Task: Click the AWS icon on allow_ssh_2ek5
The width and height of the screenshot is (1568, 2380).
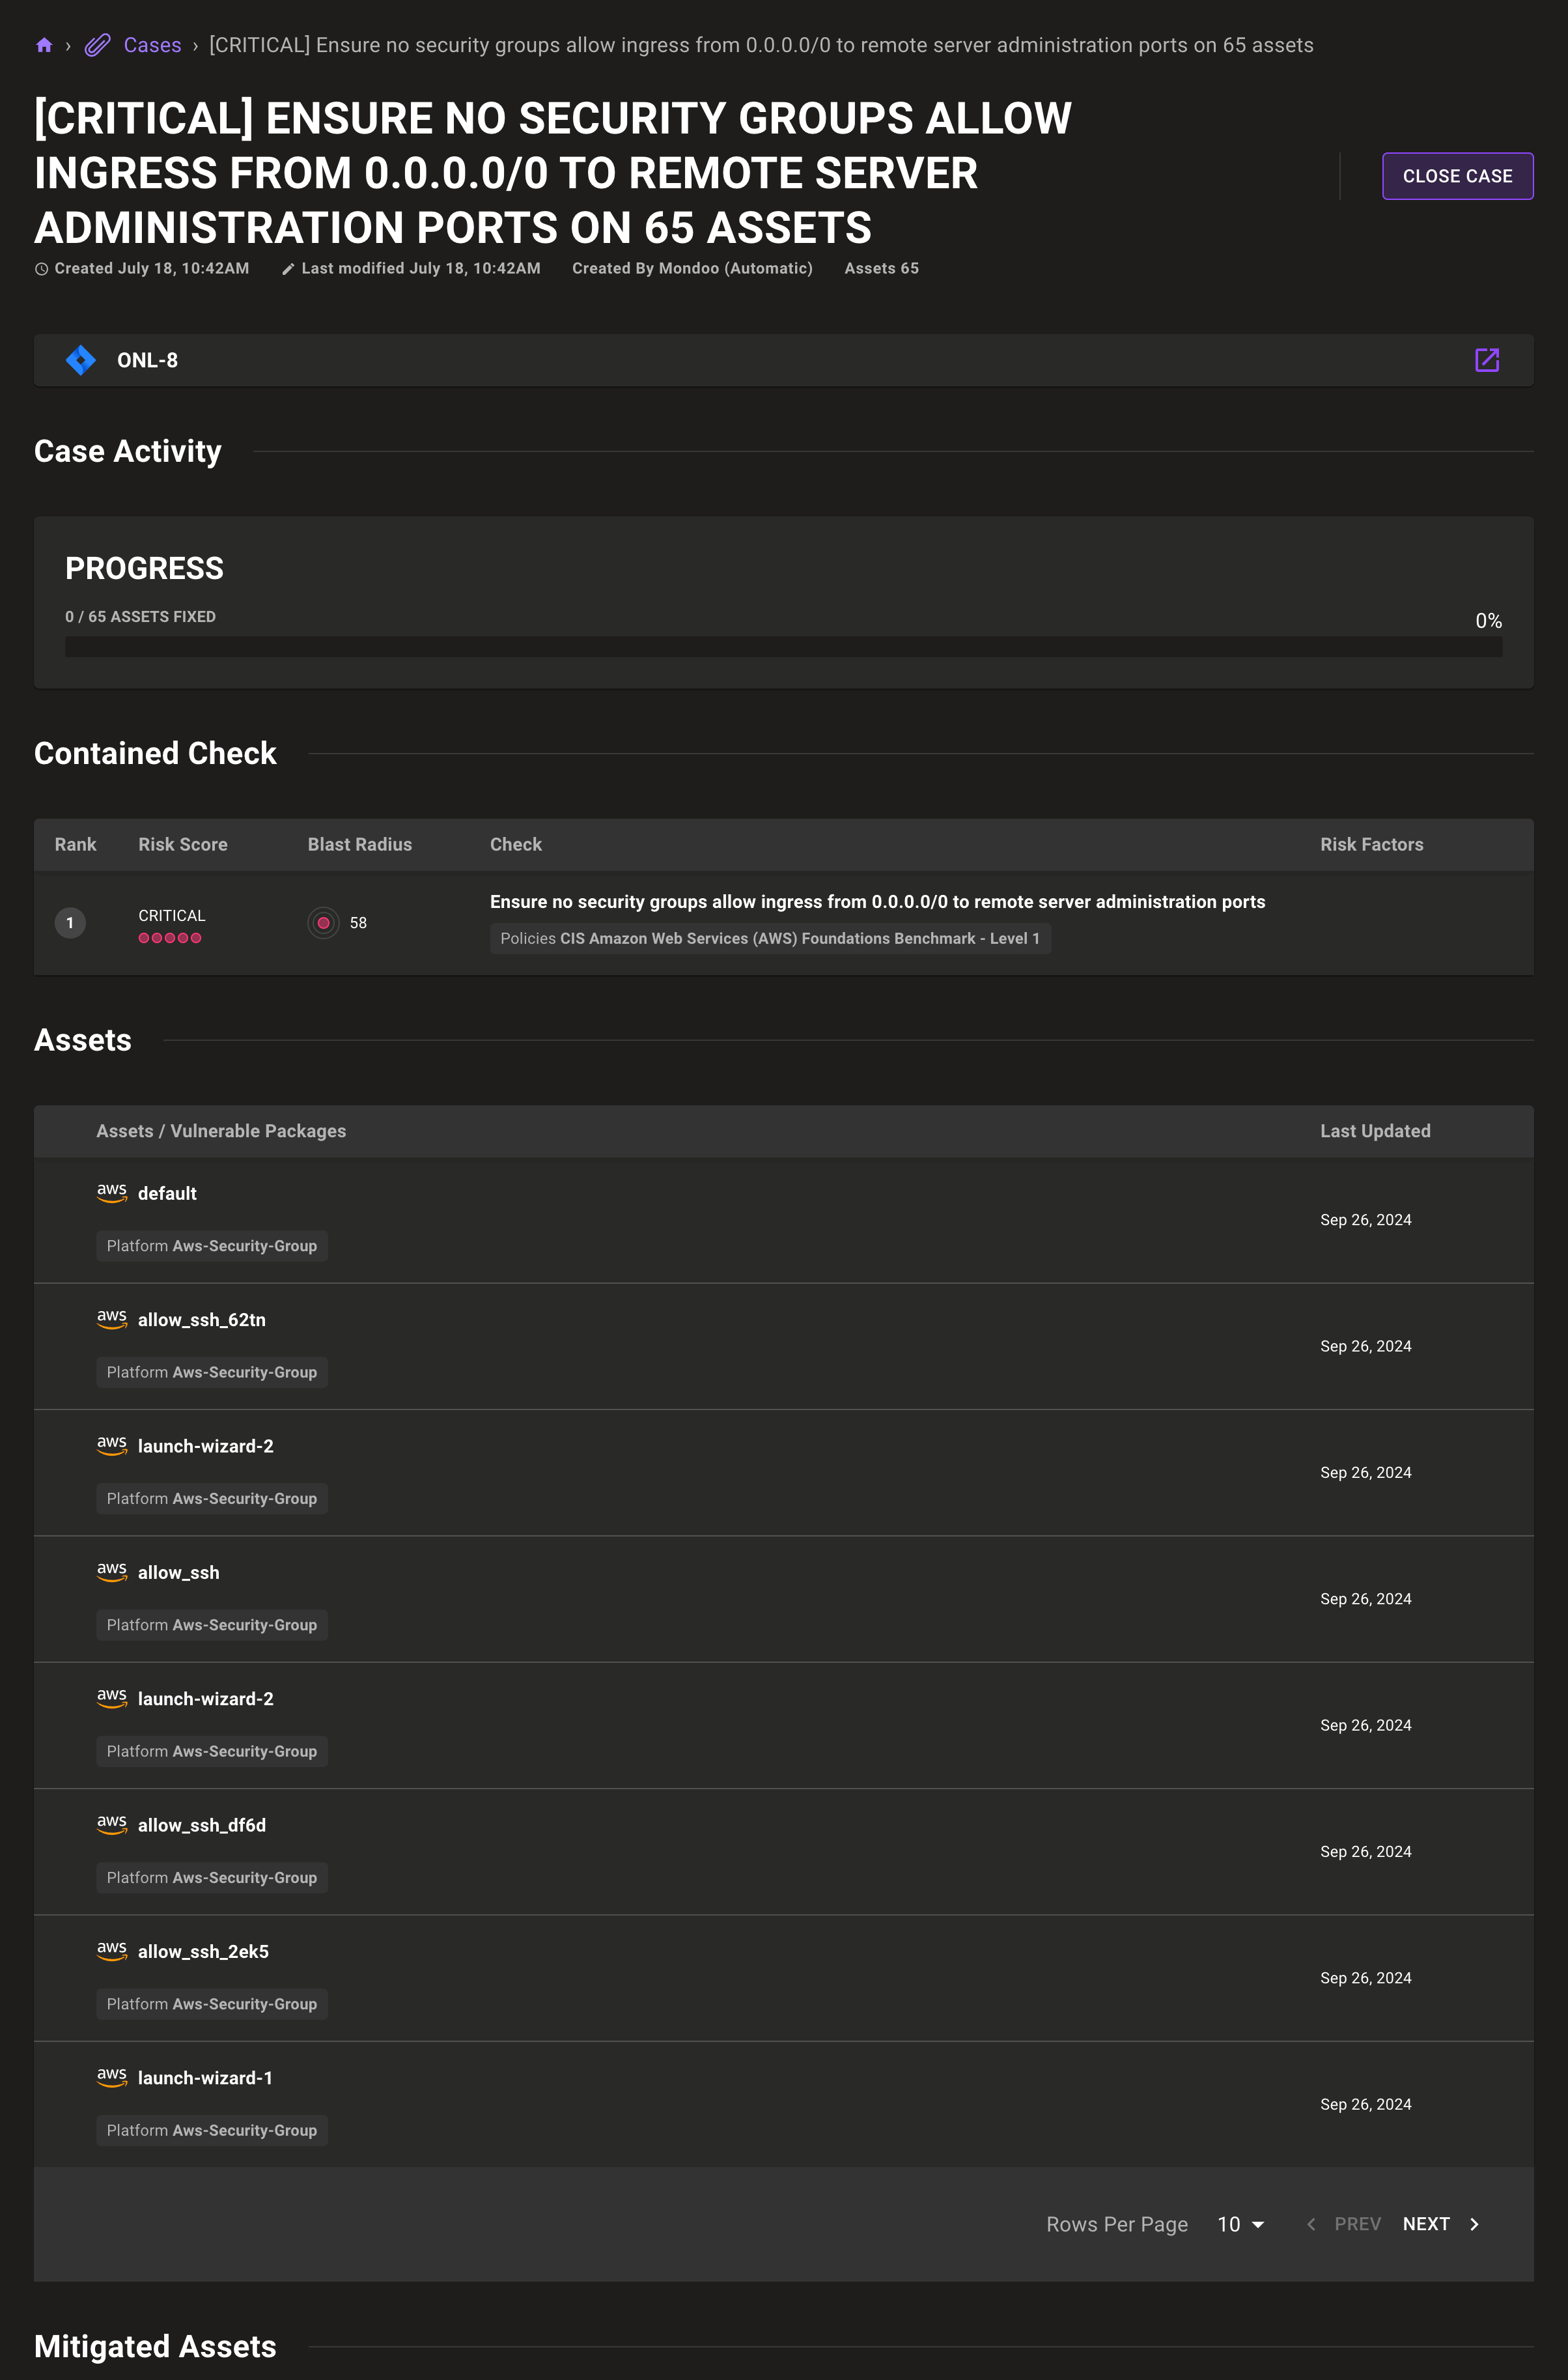Action: click(111, 1951)
